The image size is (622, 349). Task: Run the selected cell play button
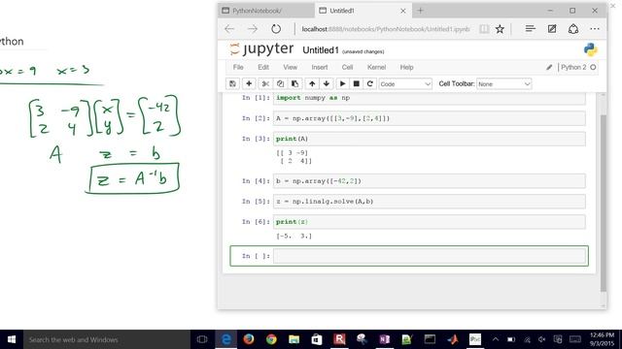coord(343,84)
